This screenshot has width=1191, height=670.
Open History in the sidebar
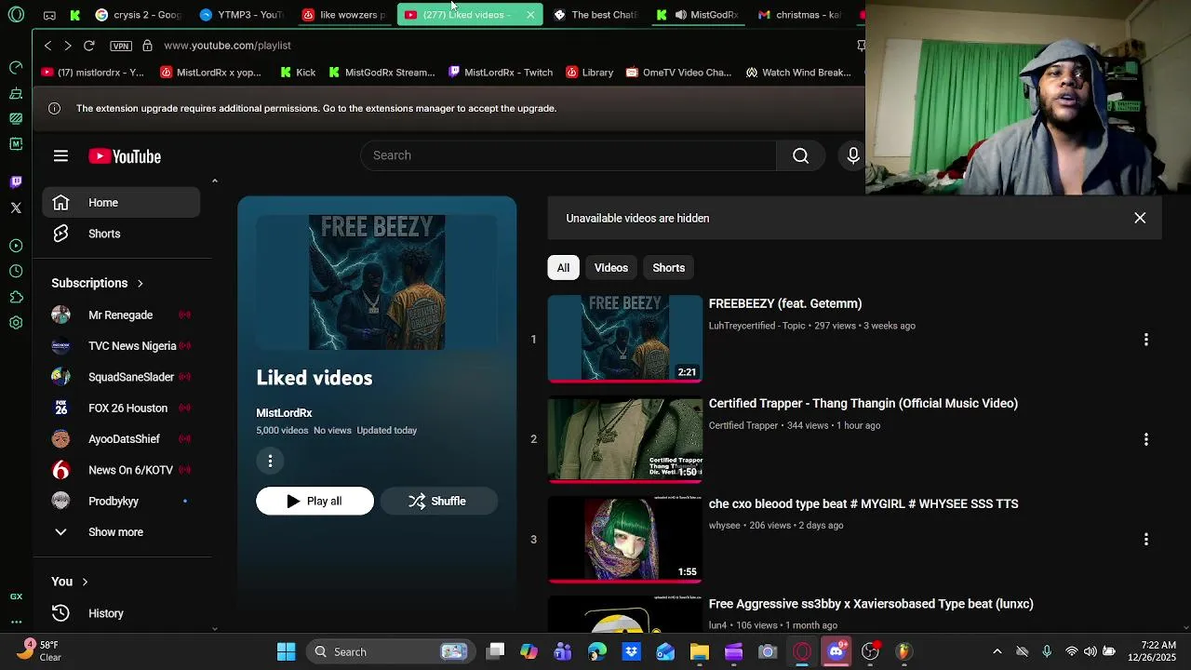pos(121,613)
